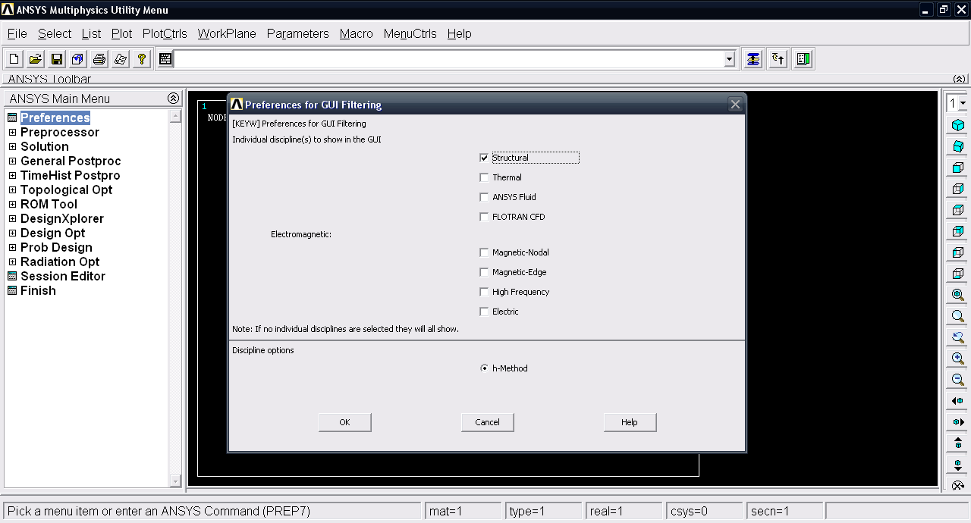
Task: Open the command history dropdown arrow
Action: pos(730,59)
